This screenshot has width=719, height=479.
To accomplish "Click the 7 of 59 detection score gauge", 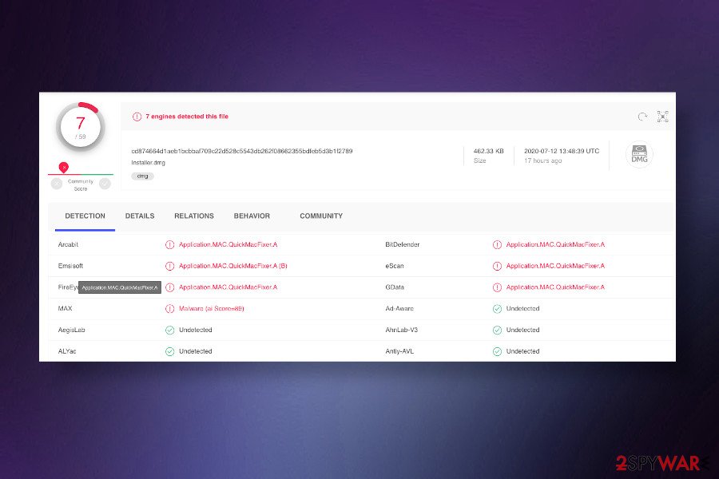I will coord(81,127).
